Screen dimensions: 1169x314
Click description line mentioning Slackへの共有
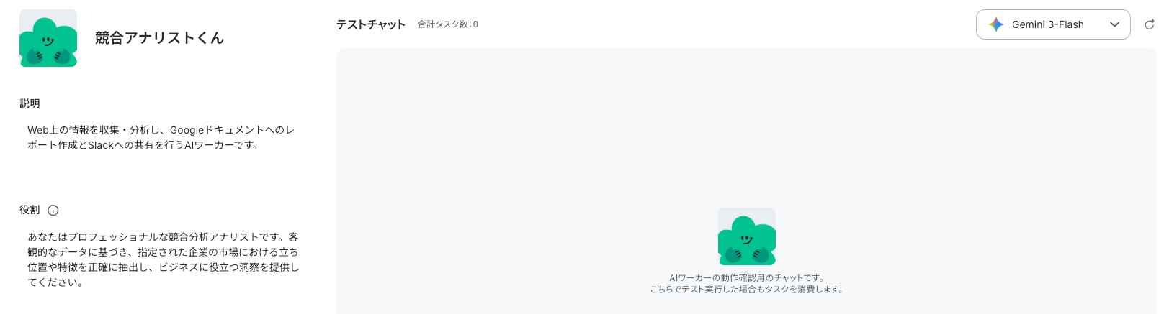[143, 145]
